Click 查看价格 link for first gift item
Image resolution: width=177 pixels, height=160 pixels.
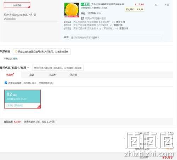click(120, 22)
